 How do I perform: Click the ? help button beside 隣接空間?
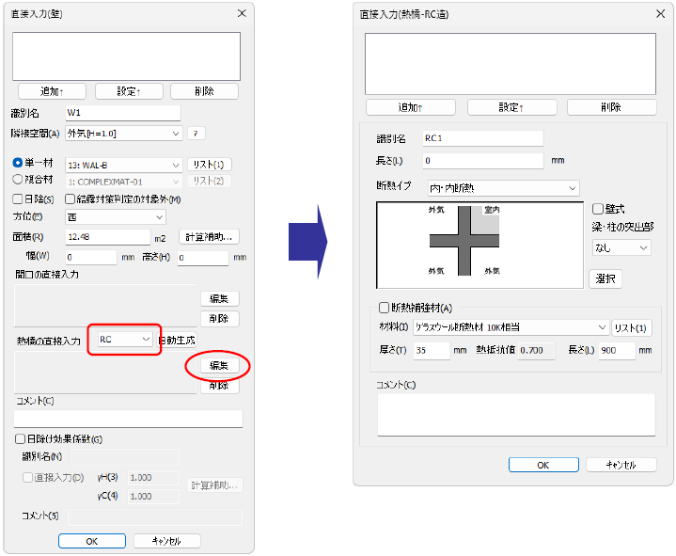click(197, 134)
